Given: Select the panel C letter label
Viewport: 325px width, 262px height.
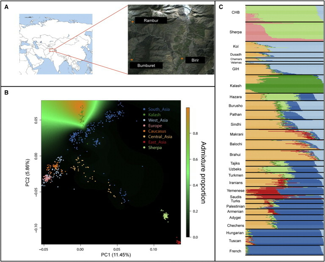Looking at the screenshot, I should [x=219, y=4].
